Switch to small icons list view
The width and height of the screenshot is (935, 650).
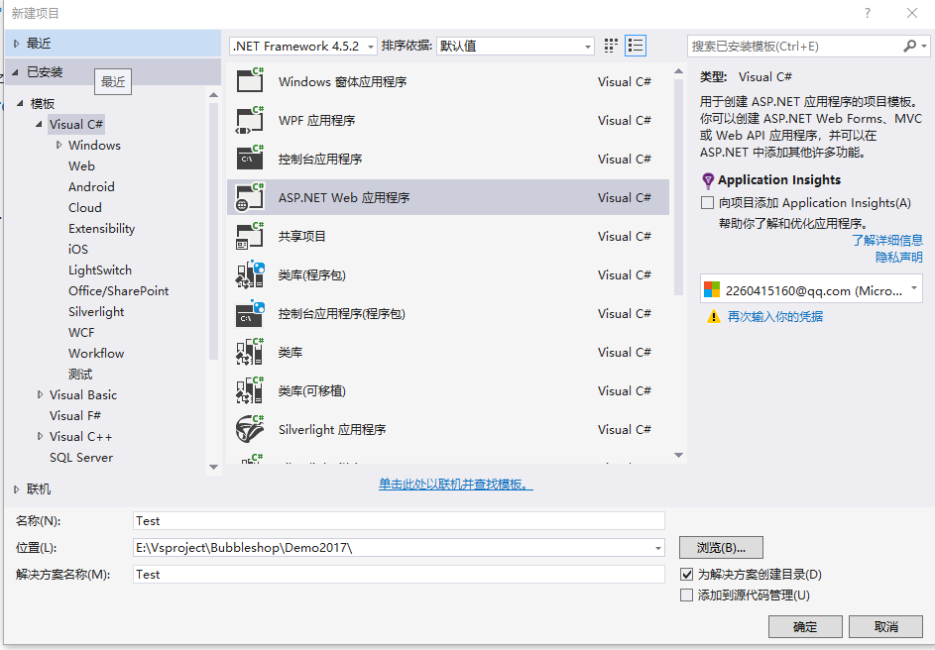pyautogui.click(x=610, y=46)
